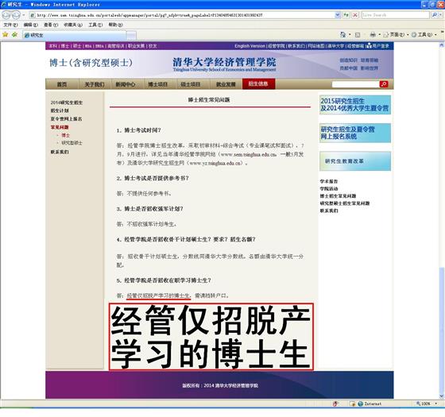This screenshot has width=445, height=417.
Task: Click the Add to Favorites icon
Action: [14, 35]
